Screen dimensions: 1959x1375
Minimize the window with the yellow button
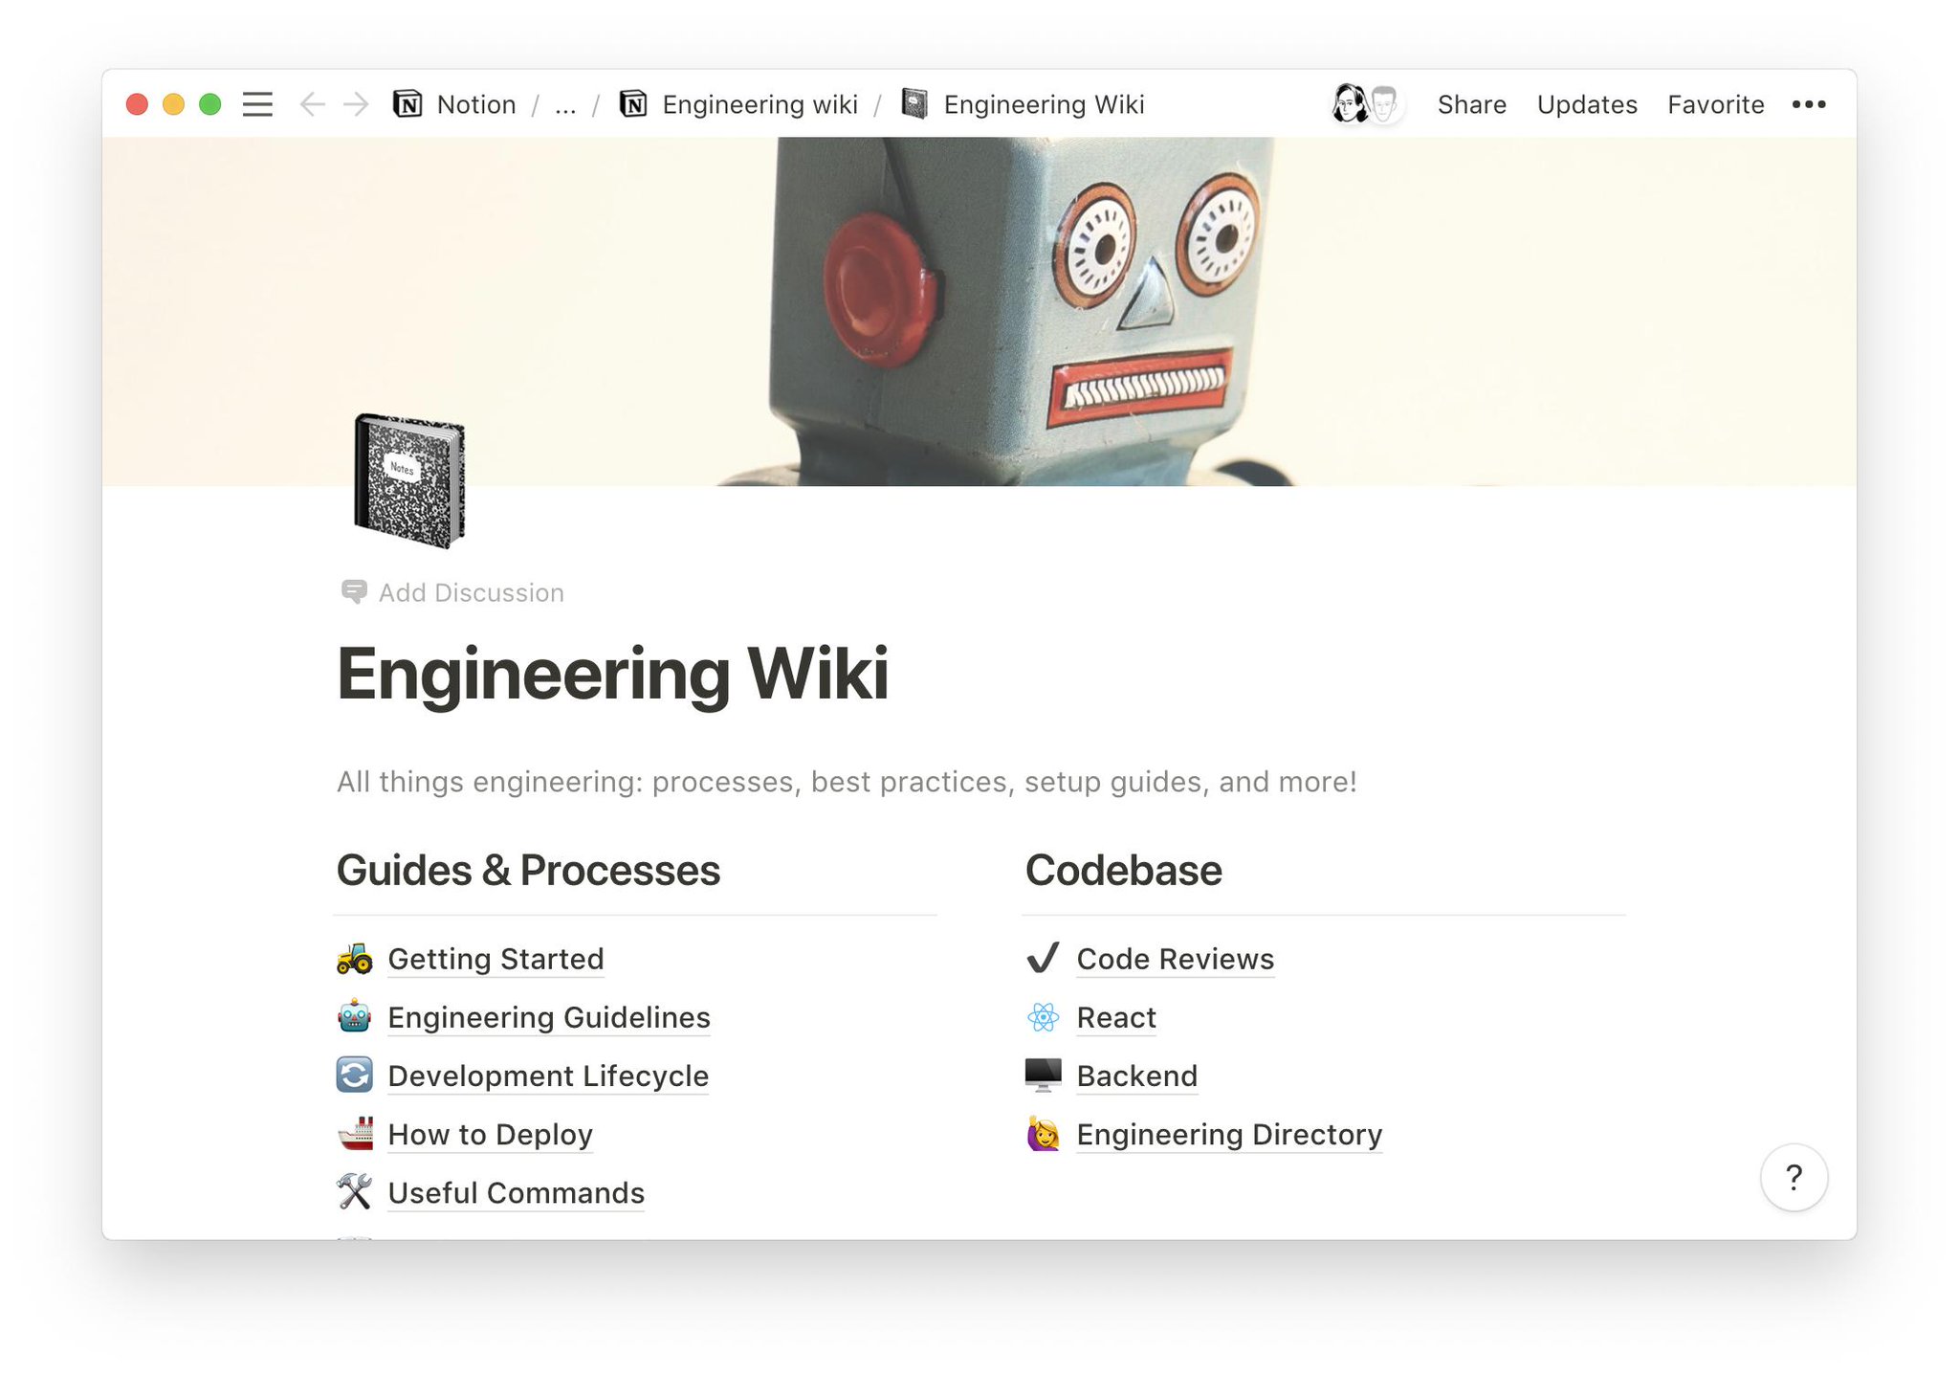tap(173, 104)
